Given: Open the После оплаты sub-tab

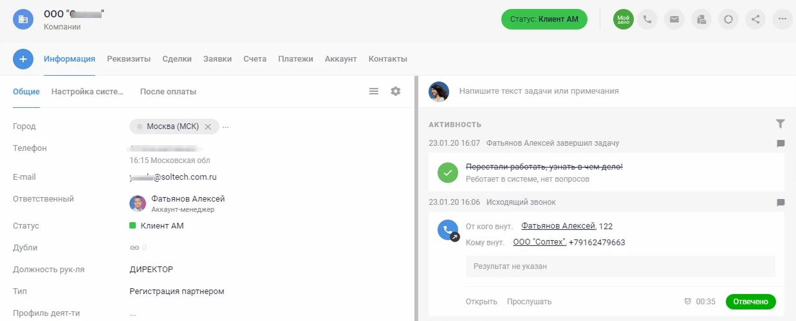Looking at the screenshot, I should pyautogui.click(x=168, y=92).
